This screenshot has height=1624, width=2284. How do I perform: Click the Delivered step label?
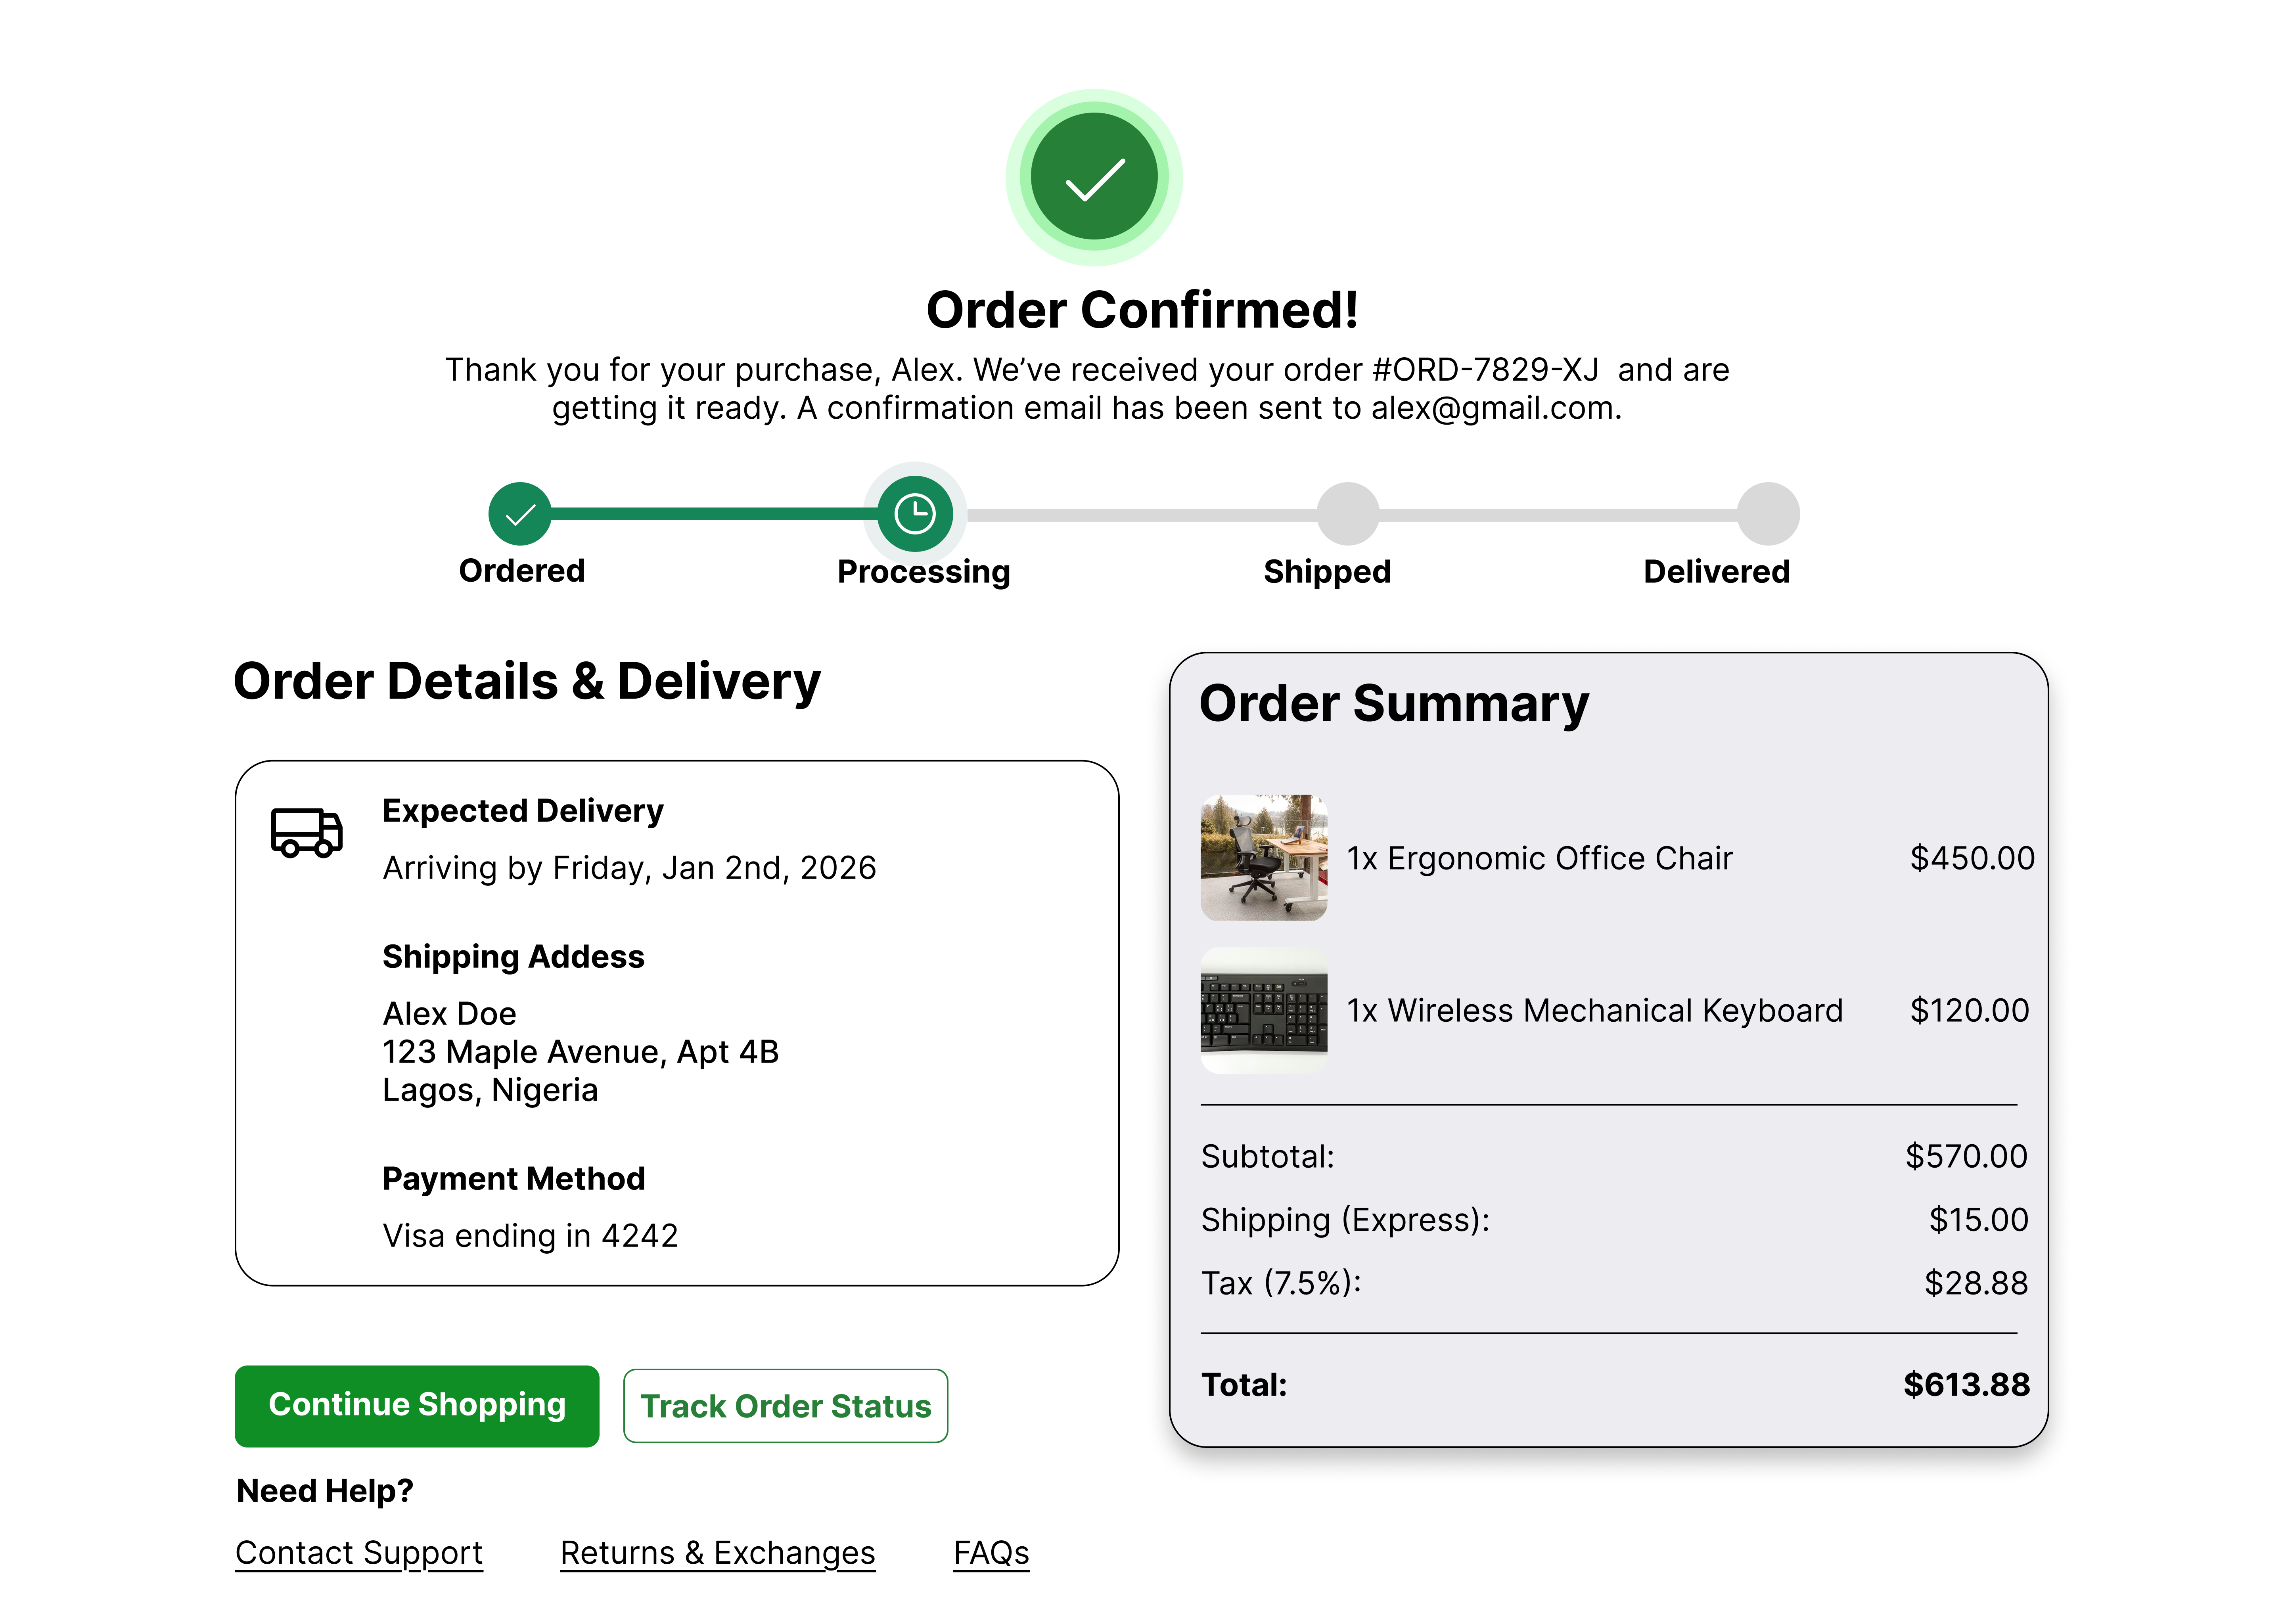(1716, 572)
